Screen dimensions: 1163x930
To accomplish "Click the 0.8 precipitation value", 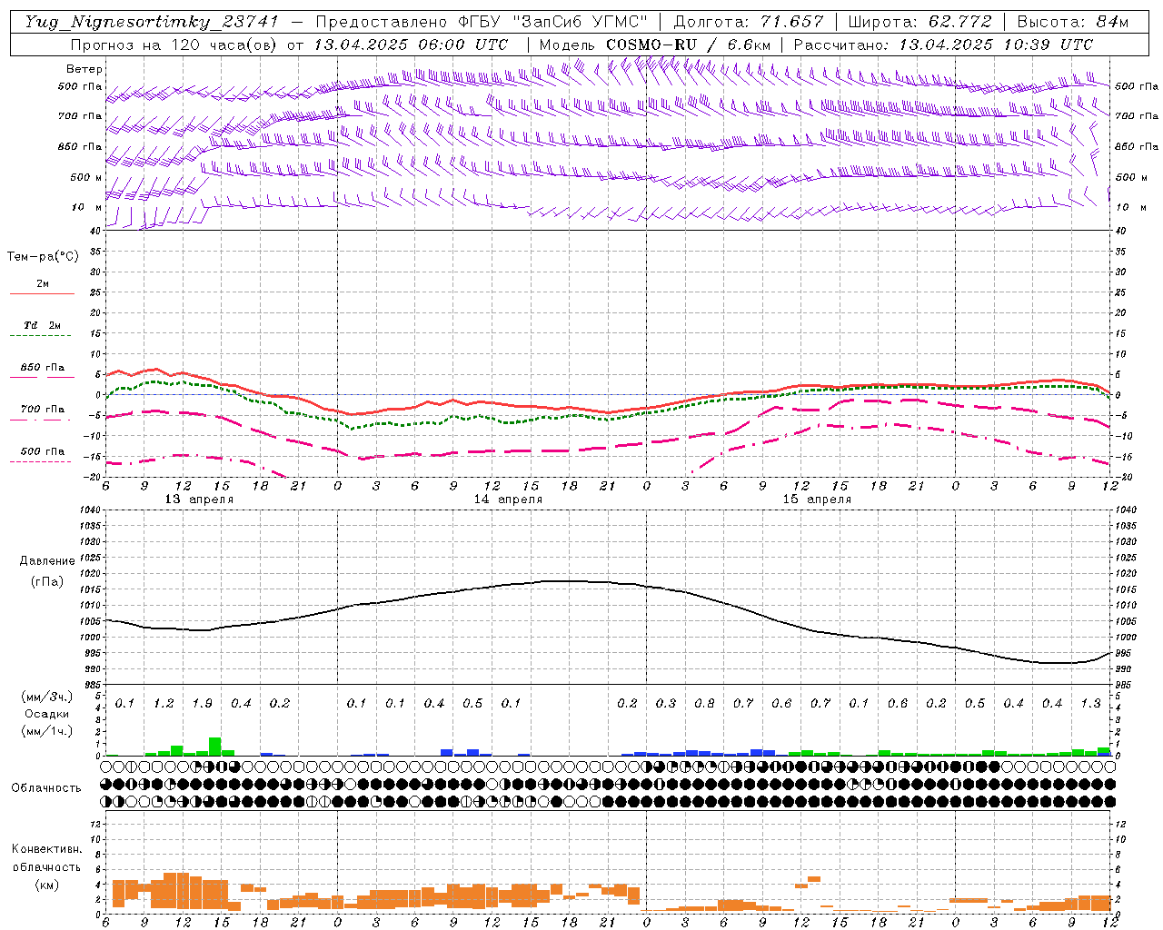I will point(704,703).
